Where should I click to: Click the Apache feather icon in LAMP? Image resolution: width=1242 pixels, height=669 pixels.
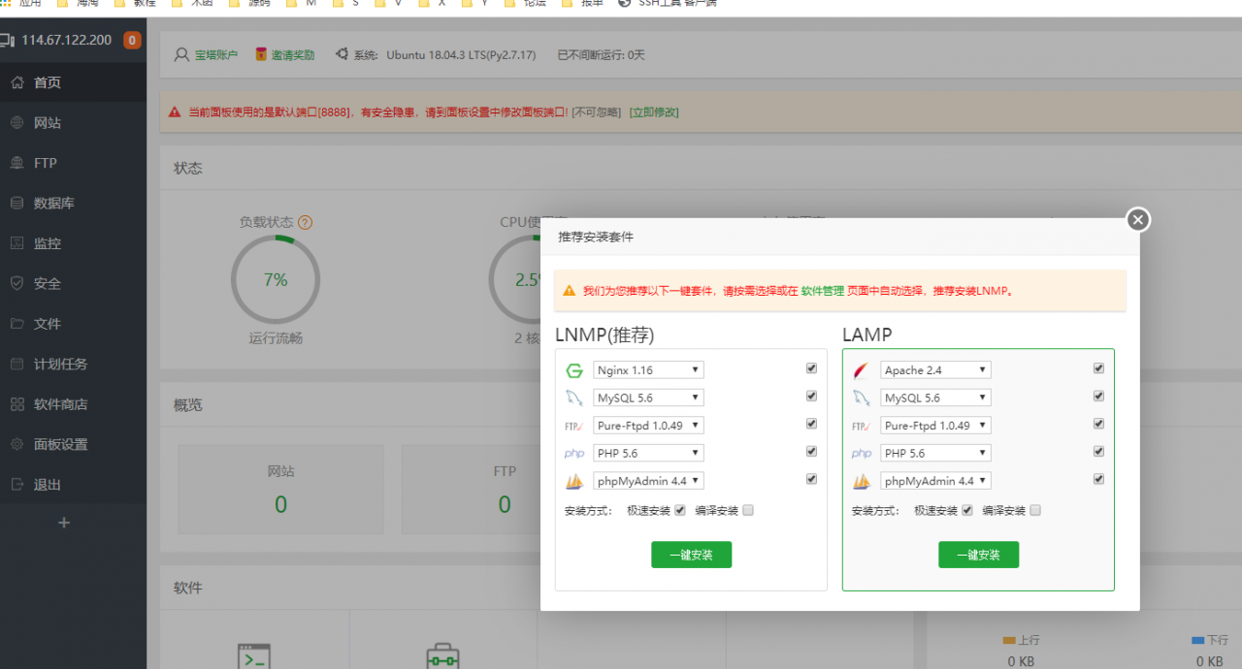click(862, 370)
